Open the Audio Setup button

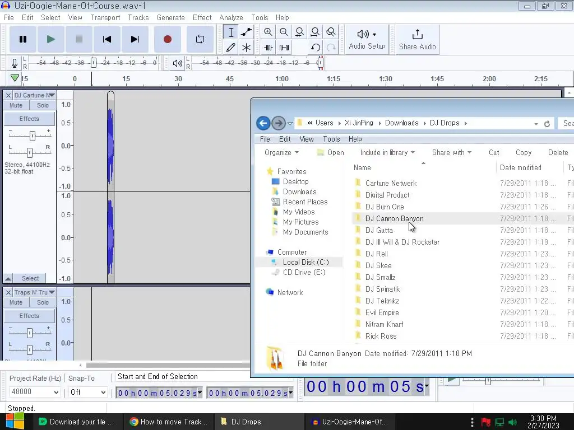tap(367, 40)
